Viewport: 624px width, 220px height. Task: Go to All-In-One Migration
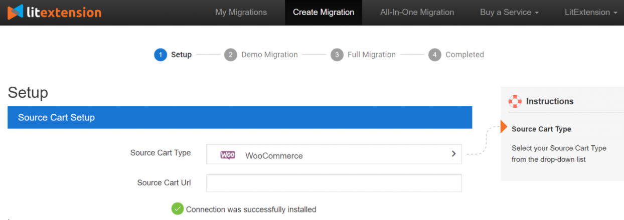(417, 12)
